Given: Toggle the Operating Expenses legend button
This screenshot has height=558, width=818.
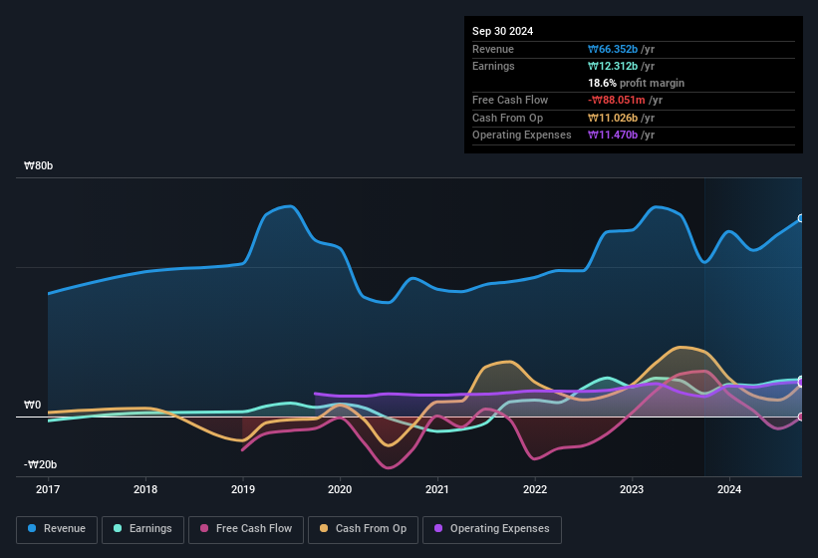Looking at the screenshot, I should coord(492,529).
